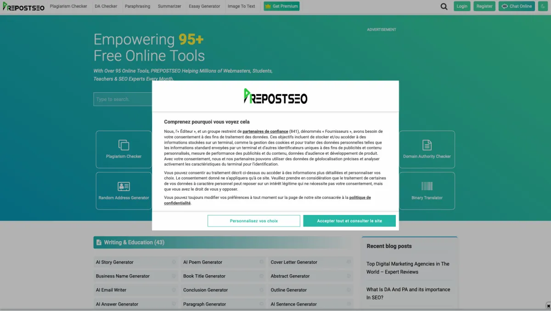Click 'Personnalisez vos choix' button
Image resolution: width=551 pixels, height=311 pixels.
[254, 221]
